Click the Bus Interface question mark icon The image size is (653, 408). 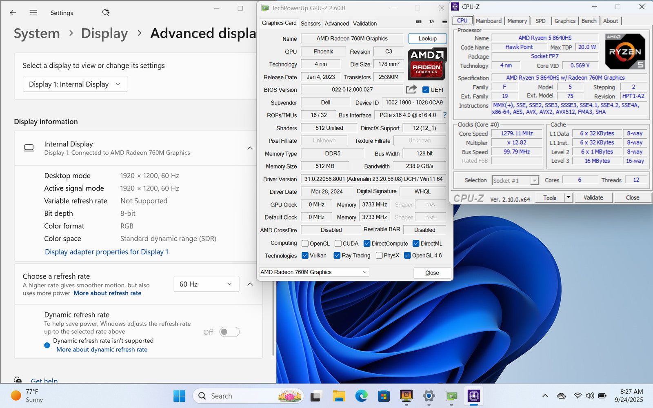(x=445, y=115)
